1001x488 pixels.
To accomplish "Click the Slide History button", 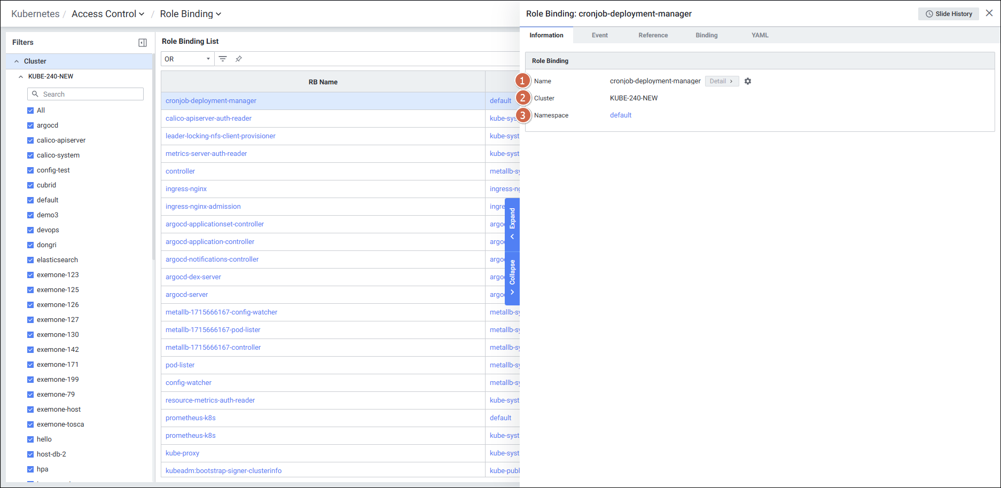I will point(948,14).
